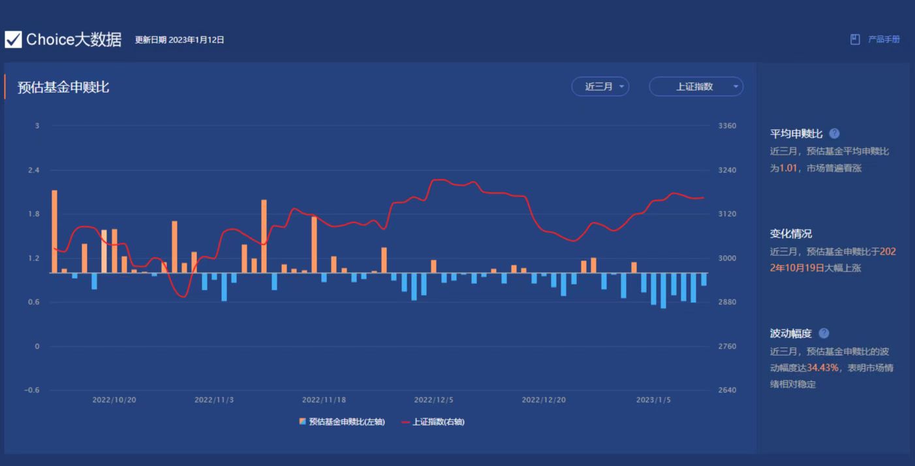The height and width of the screenshot is (466, 915).
Task: Click the 产品手册 book icon
Action: [x=855, y=40]
